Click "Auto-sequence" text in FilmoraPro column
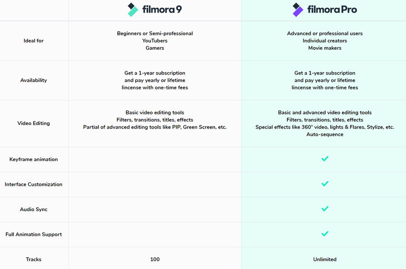Screen dimensions: 406x269 pyautogui.click(x=325, y=134)
